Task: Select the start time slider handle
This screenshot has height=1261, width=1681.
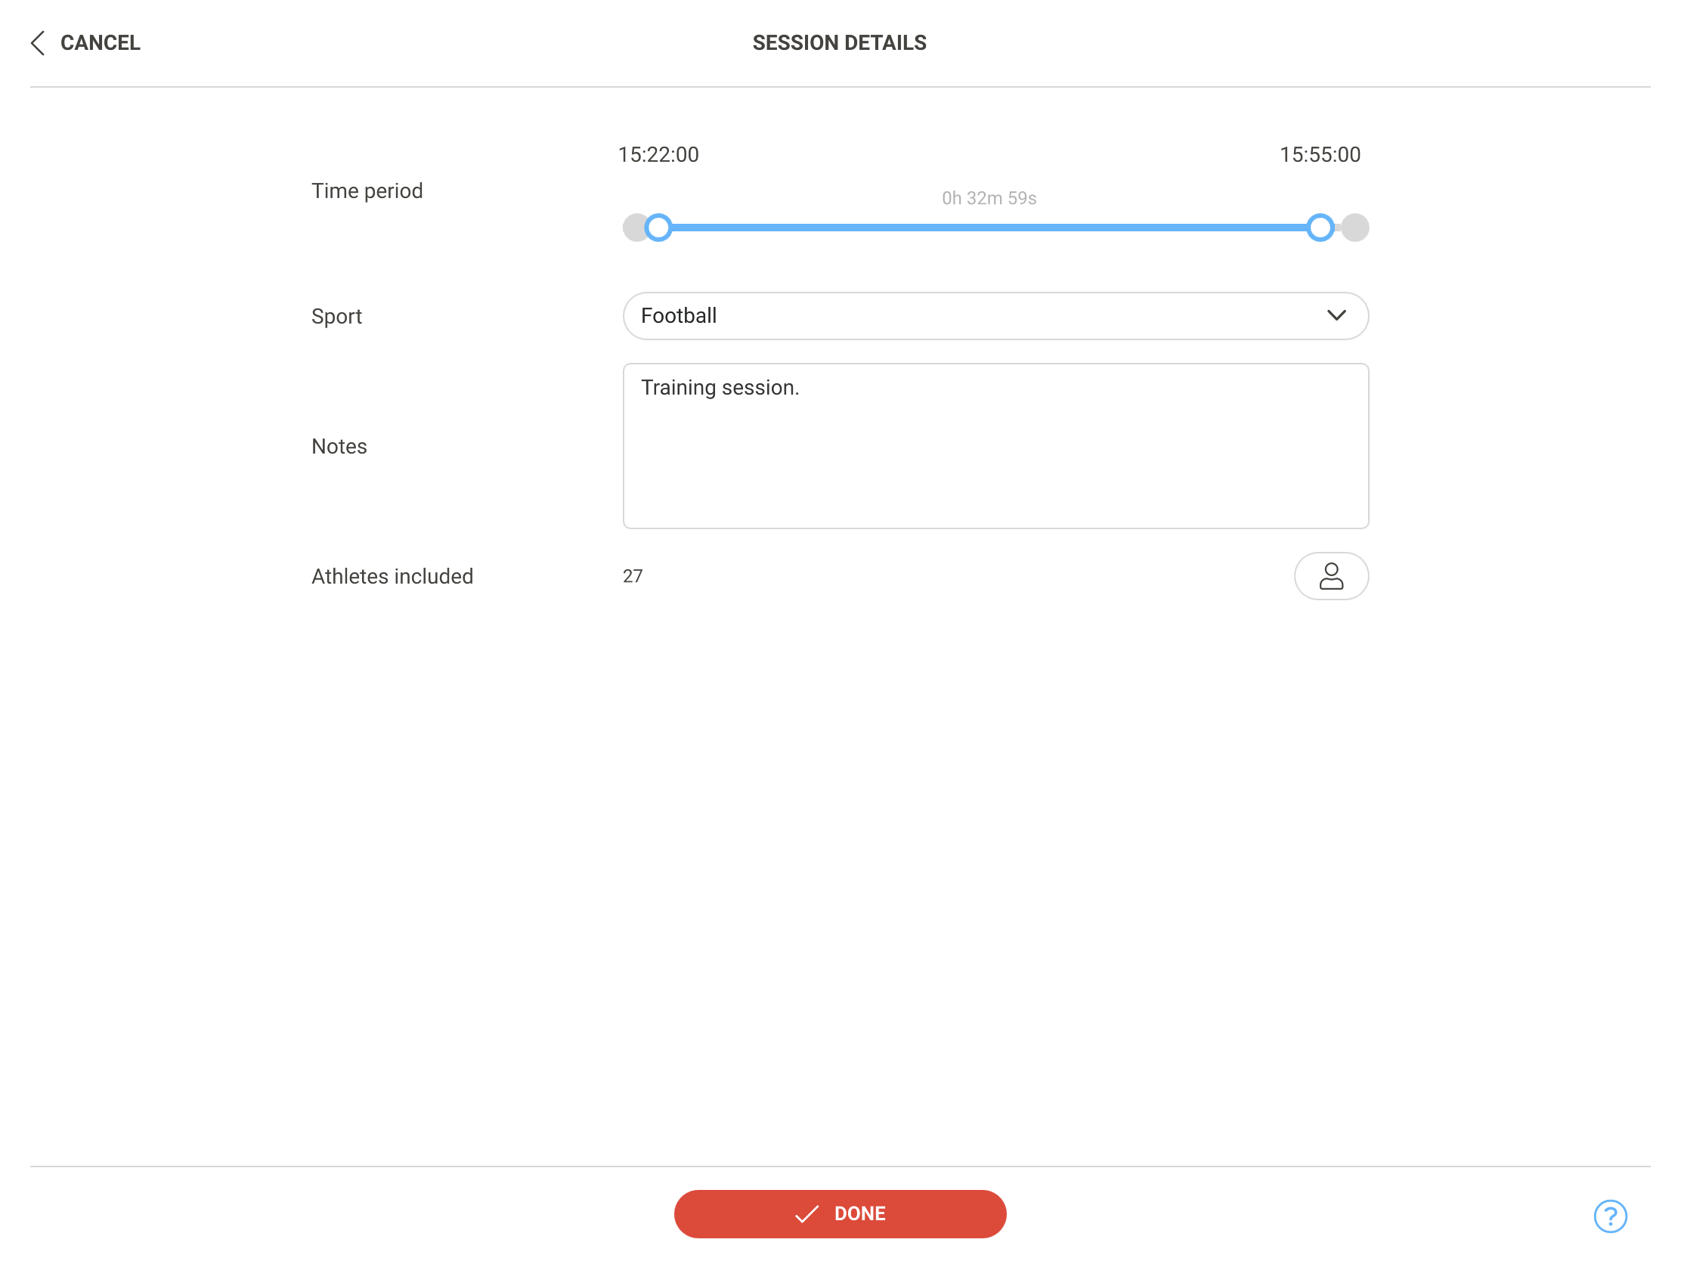Action: click(x=658, y=228)
